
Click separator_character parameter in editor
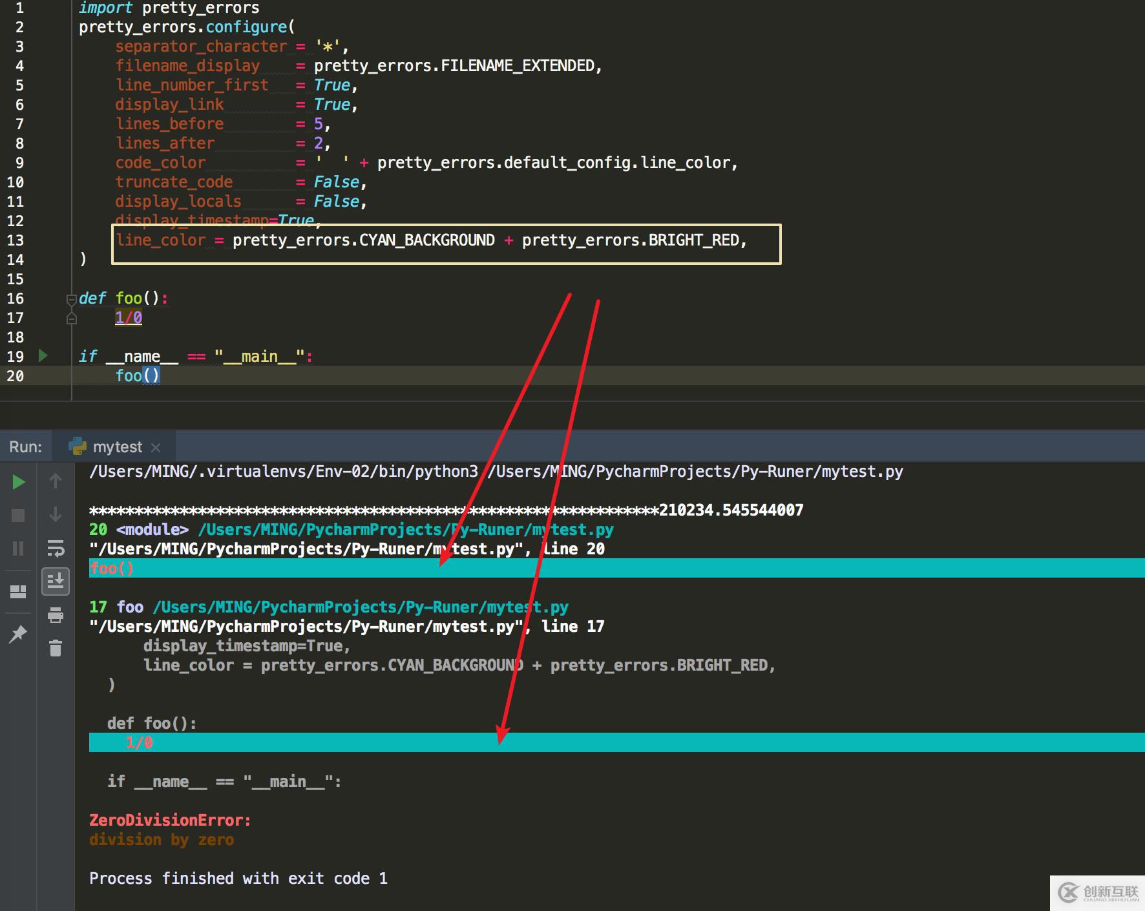201,47
